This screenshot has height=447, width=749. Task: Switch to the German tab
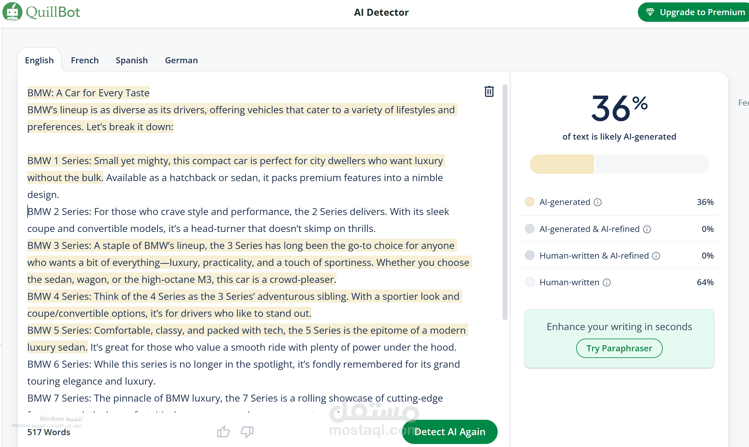[181, 60]
